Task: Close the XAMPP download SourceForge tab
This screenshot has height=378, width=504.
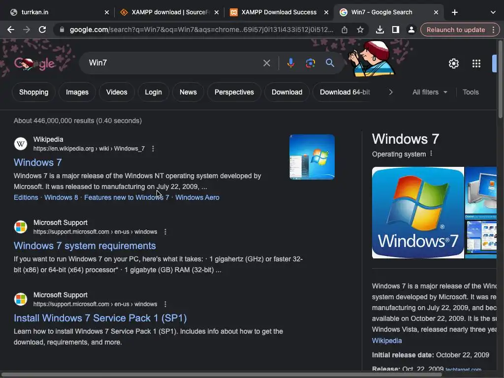Action: (x=217, y=12)
